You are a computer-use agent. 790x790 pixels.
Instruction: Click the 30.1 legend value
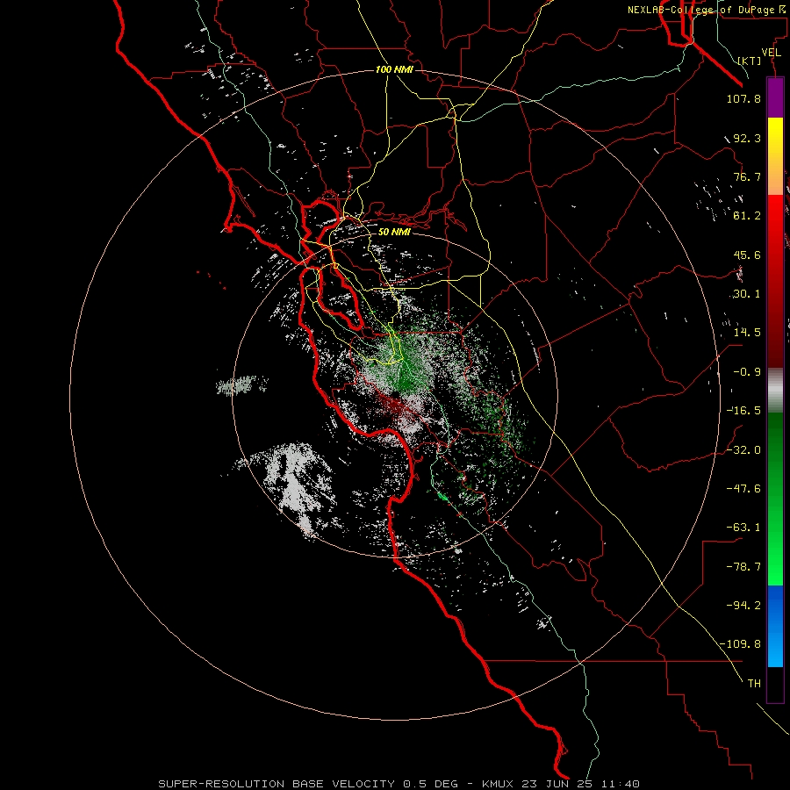(747, 294)
